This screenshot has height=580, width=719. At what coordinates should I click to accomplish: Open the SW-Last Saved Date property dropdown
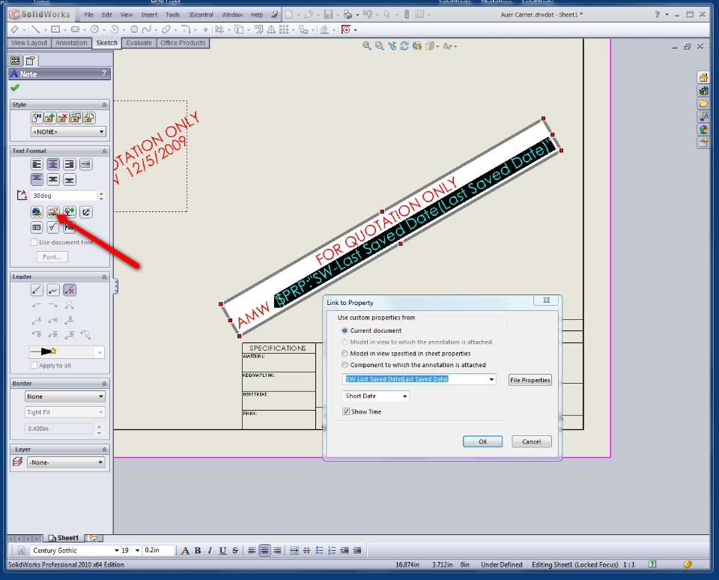491,379
